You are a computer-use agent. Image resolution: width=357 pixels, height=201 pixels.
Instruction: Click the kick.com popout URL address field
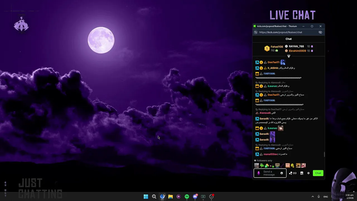(281, 32)
